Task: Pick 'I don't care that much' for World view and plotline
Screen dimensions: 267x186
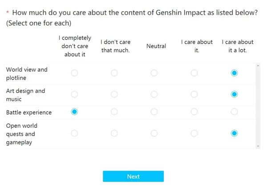Action: pyautogui.click(x=114, y=73)
